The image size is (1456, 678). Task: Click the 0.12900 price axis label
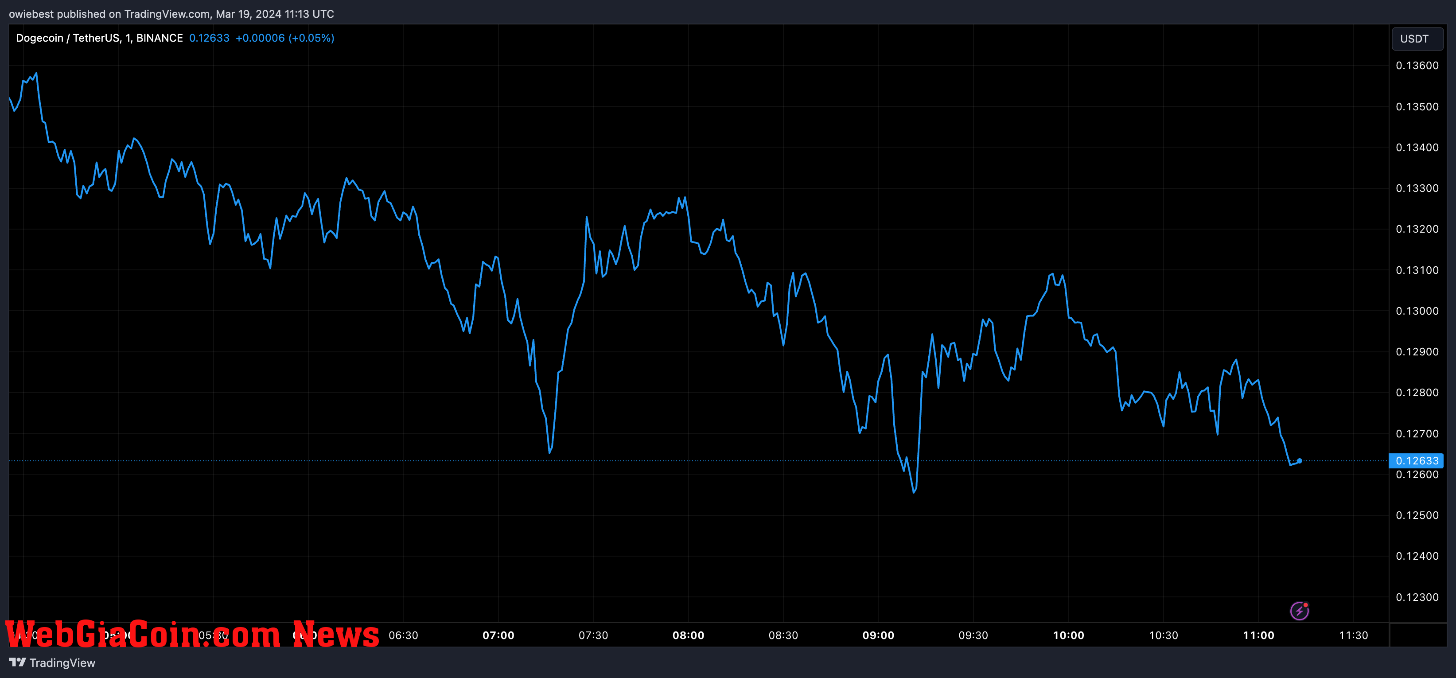point(1417,352)
